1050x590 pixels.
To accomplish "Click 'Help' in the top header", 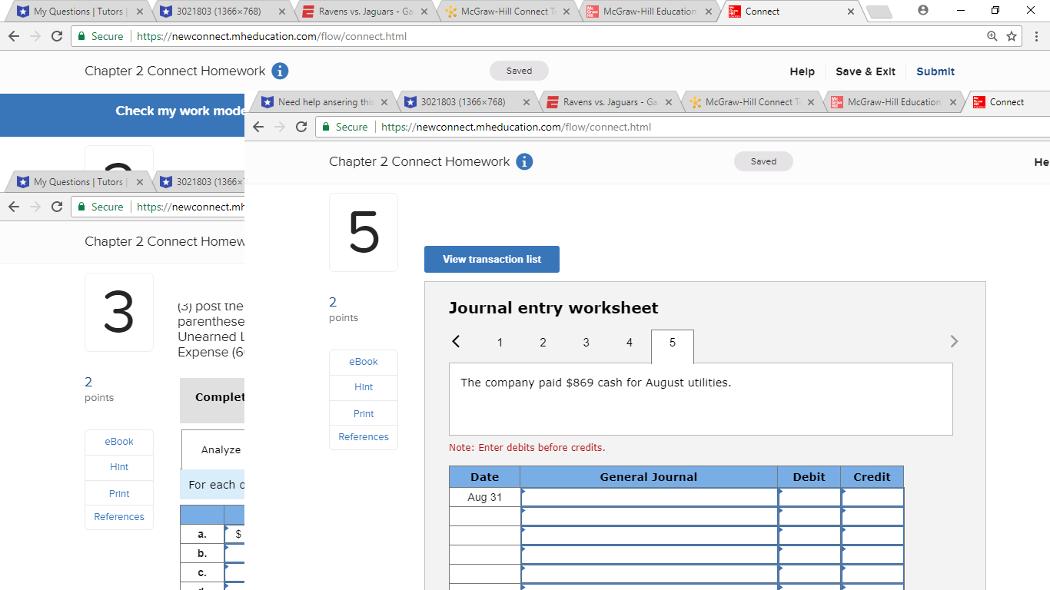I will tap(802, 71).
